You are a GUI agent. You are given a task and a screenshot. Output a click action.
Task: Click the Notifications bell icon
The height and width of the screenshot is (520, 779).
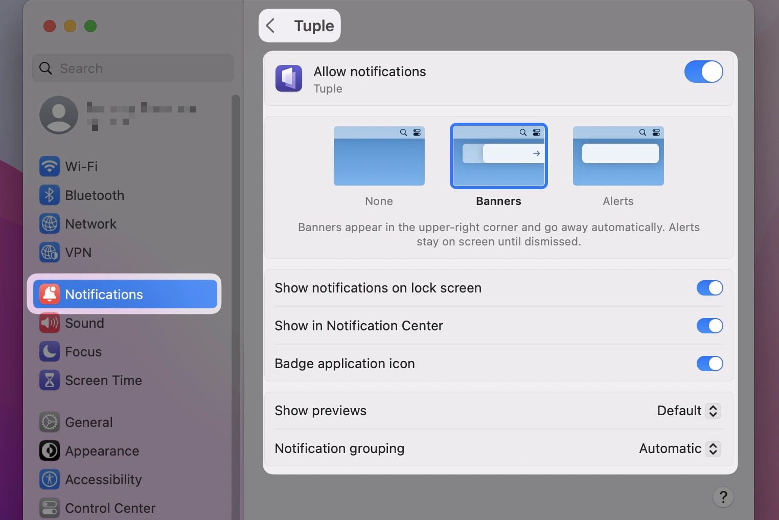point(50,294)
